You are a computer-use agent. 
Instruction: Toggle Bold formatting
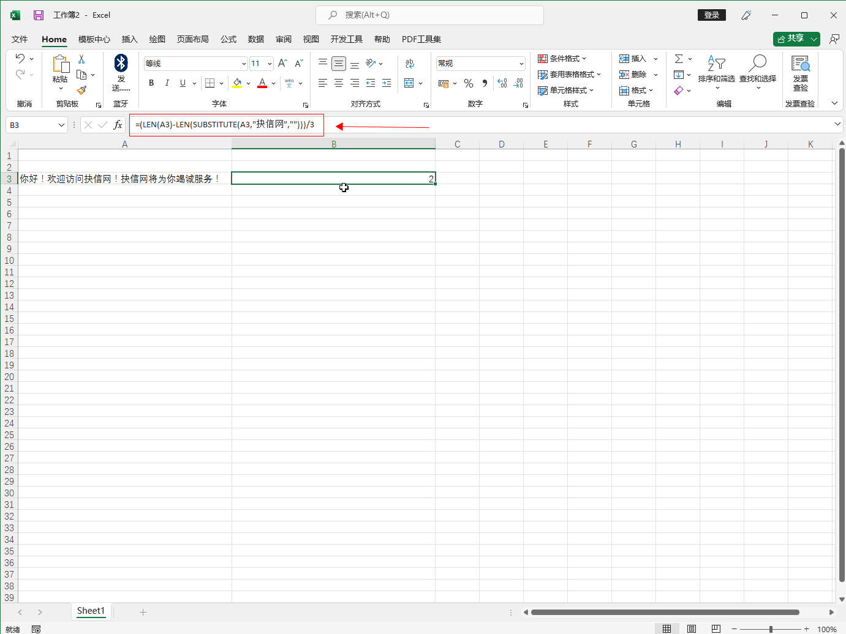pos(151,83)
